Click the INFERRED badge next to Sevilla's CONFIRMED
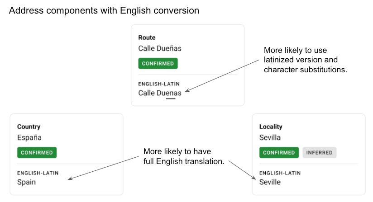 point(320,153)
